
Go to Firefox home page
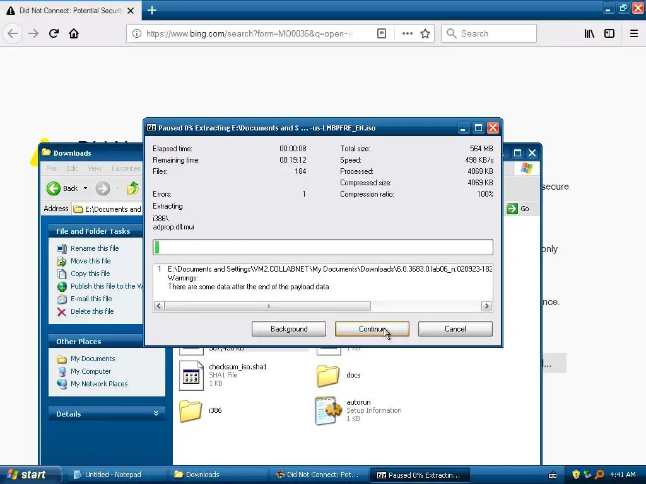[x=74, y=33]
